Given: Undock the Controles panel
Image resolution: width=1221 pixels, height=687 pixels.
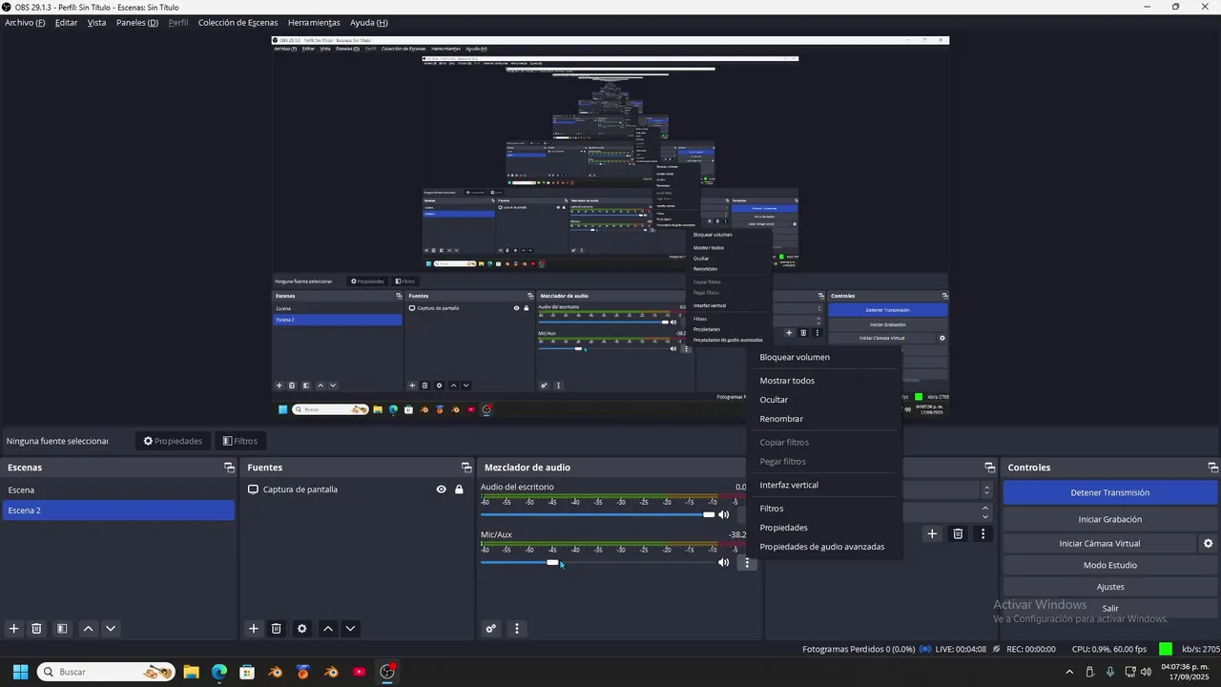Looking at the screenshot, I should (1212, 468).
